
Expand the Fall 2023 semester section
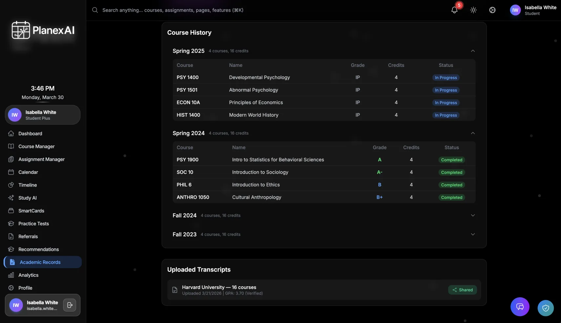coord(473,234)
